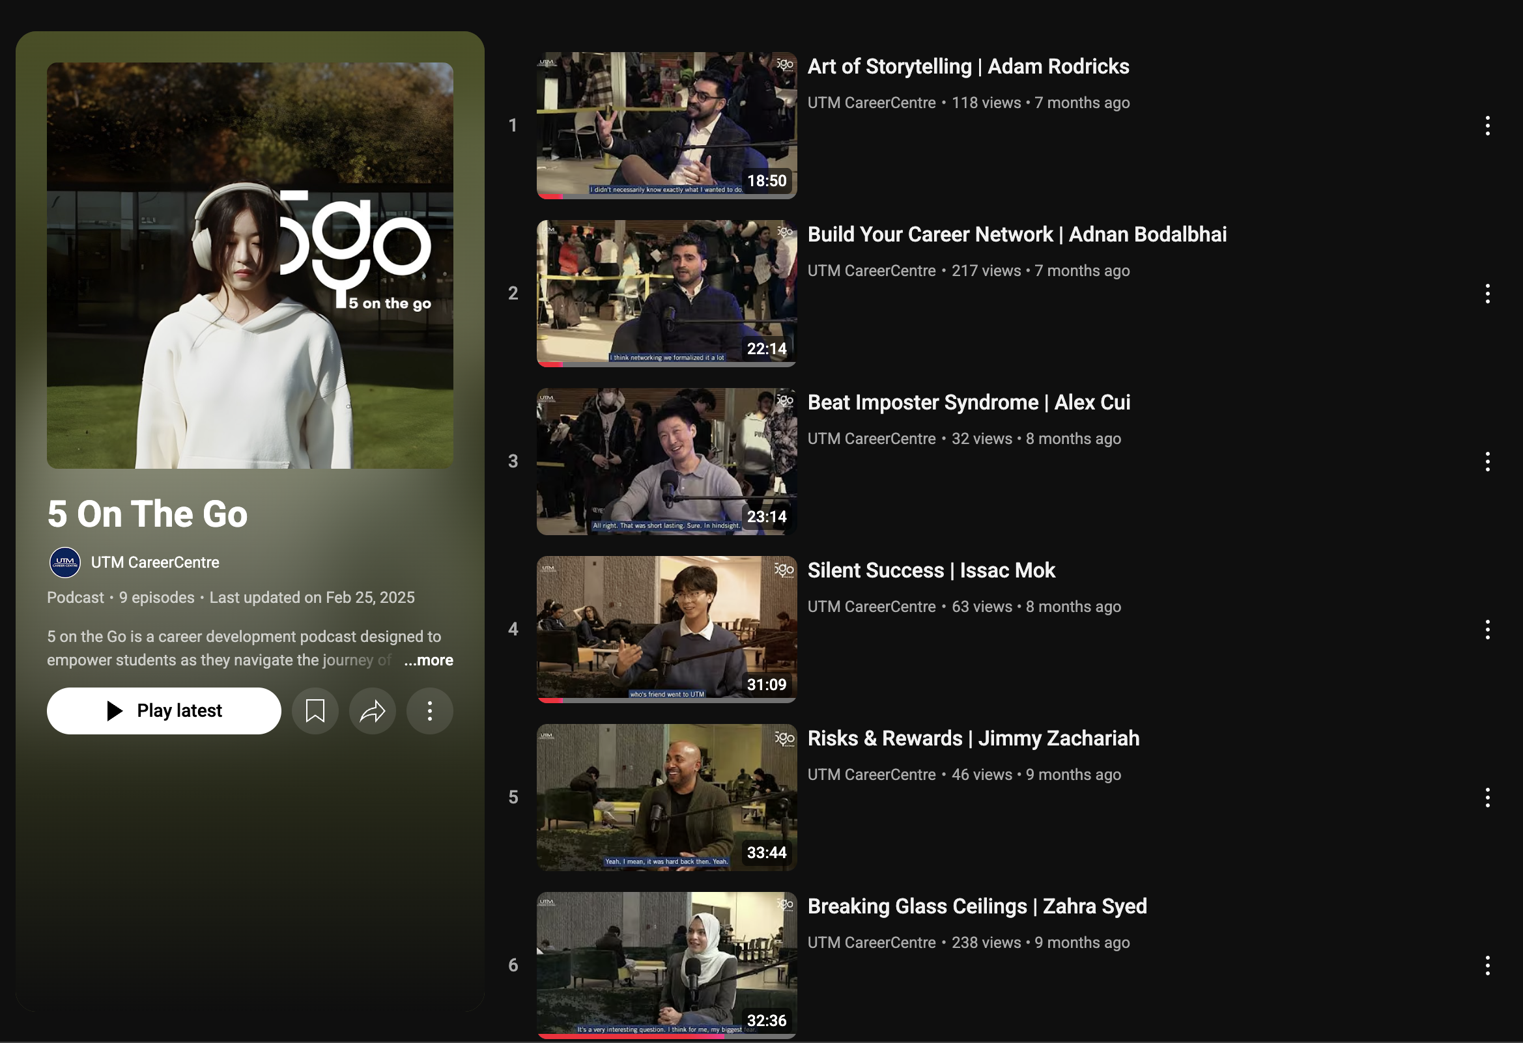Open the Art of Storytelling video title
Viewport: 1523px width, 1043px height.
967,66
